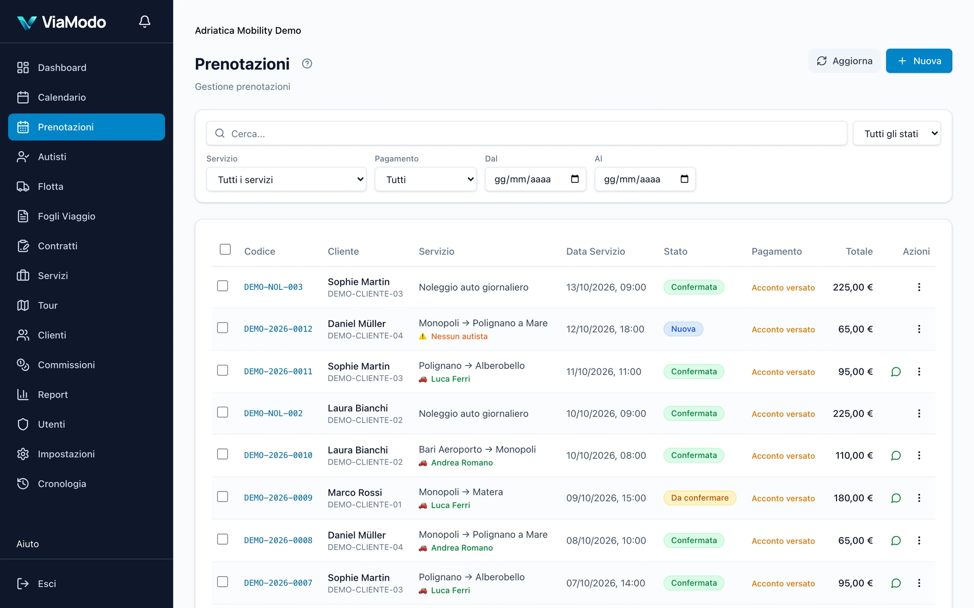The image size is (974, 608).
Task: Open Cronologia in the sidebar
Action: coord(86,484)
